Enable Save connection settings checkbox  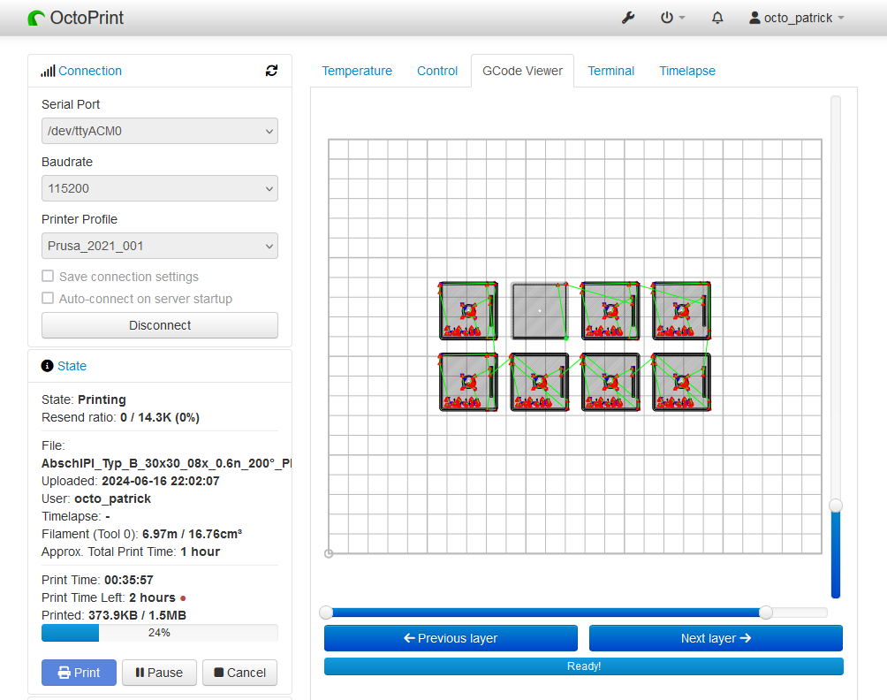48,277
